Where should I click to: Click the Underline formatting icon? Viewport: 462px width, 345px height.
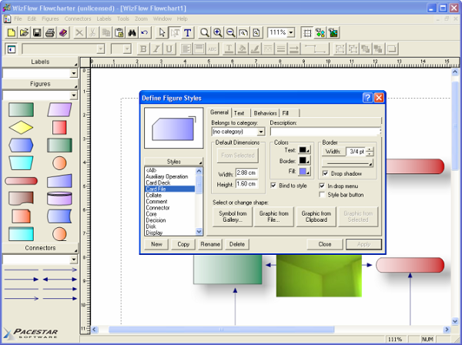[x=169, y=49]
